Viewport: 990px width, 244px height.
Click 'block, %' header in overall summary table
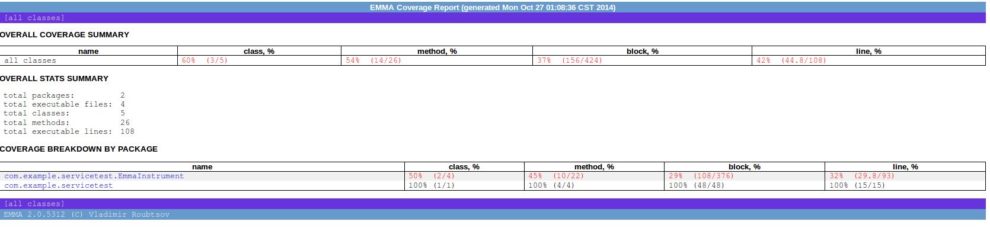pyautogui.click(x=643, y=52)
